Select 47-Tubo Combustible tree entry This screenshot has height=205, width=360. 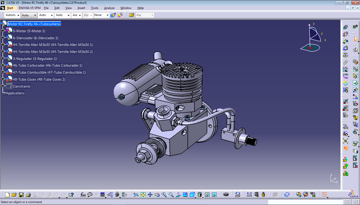49,72
